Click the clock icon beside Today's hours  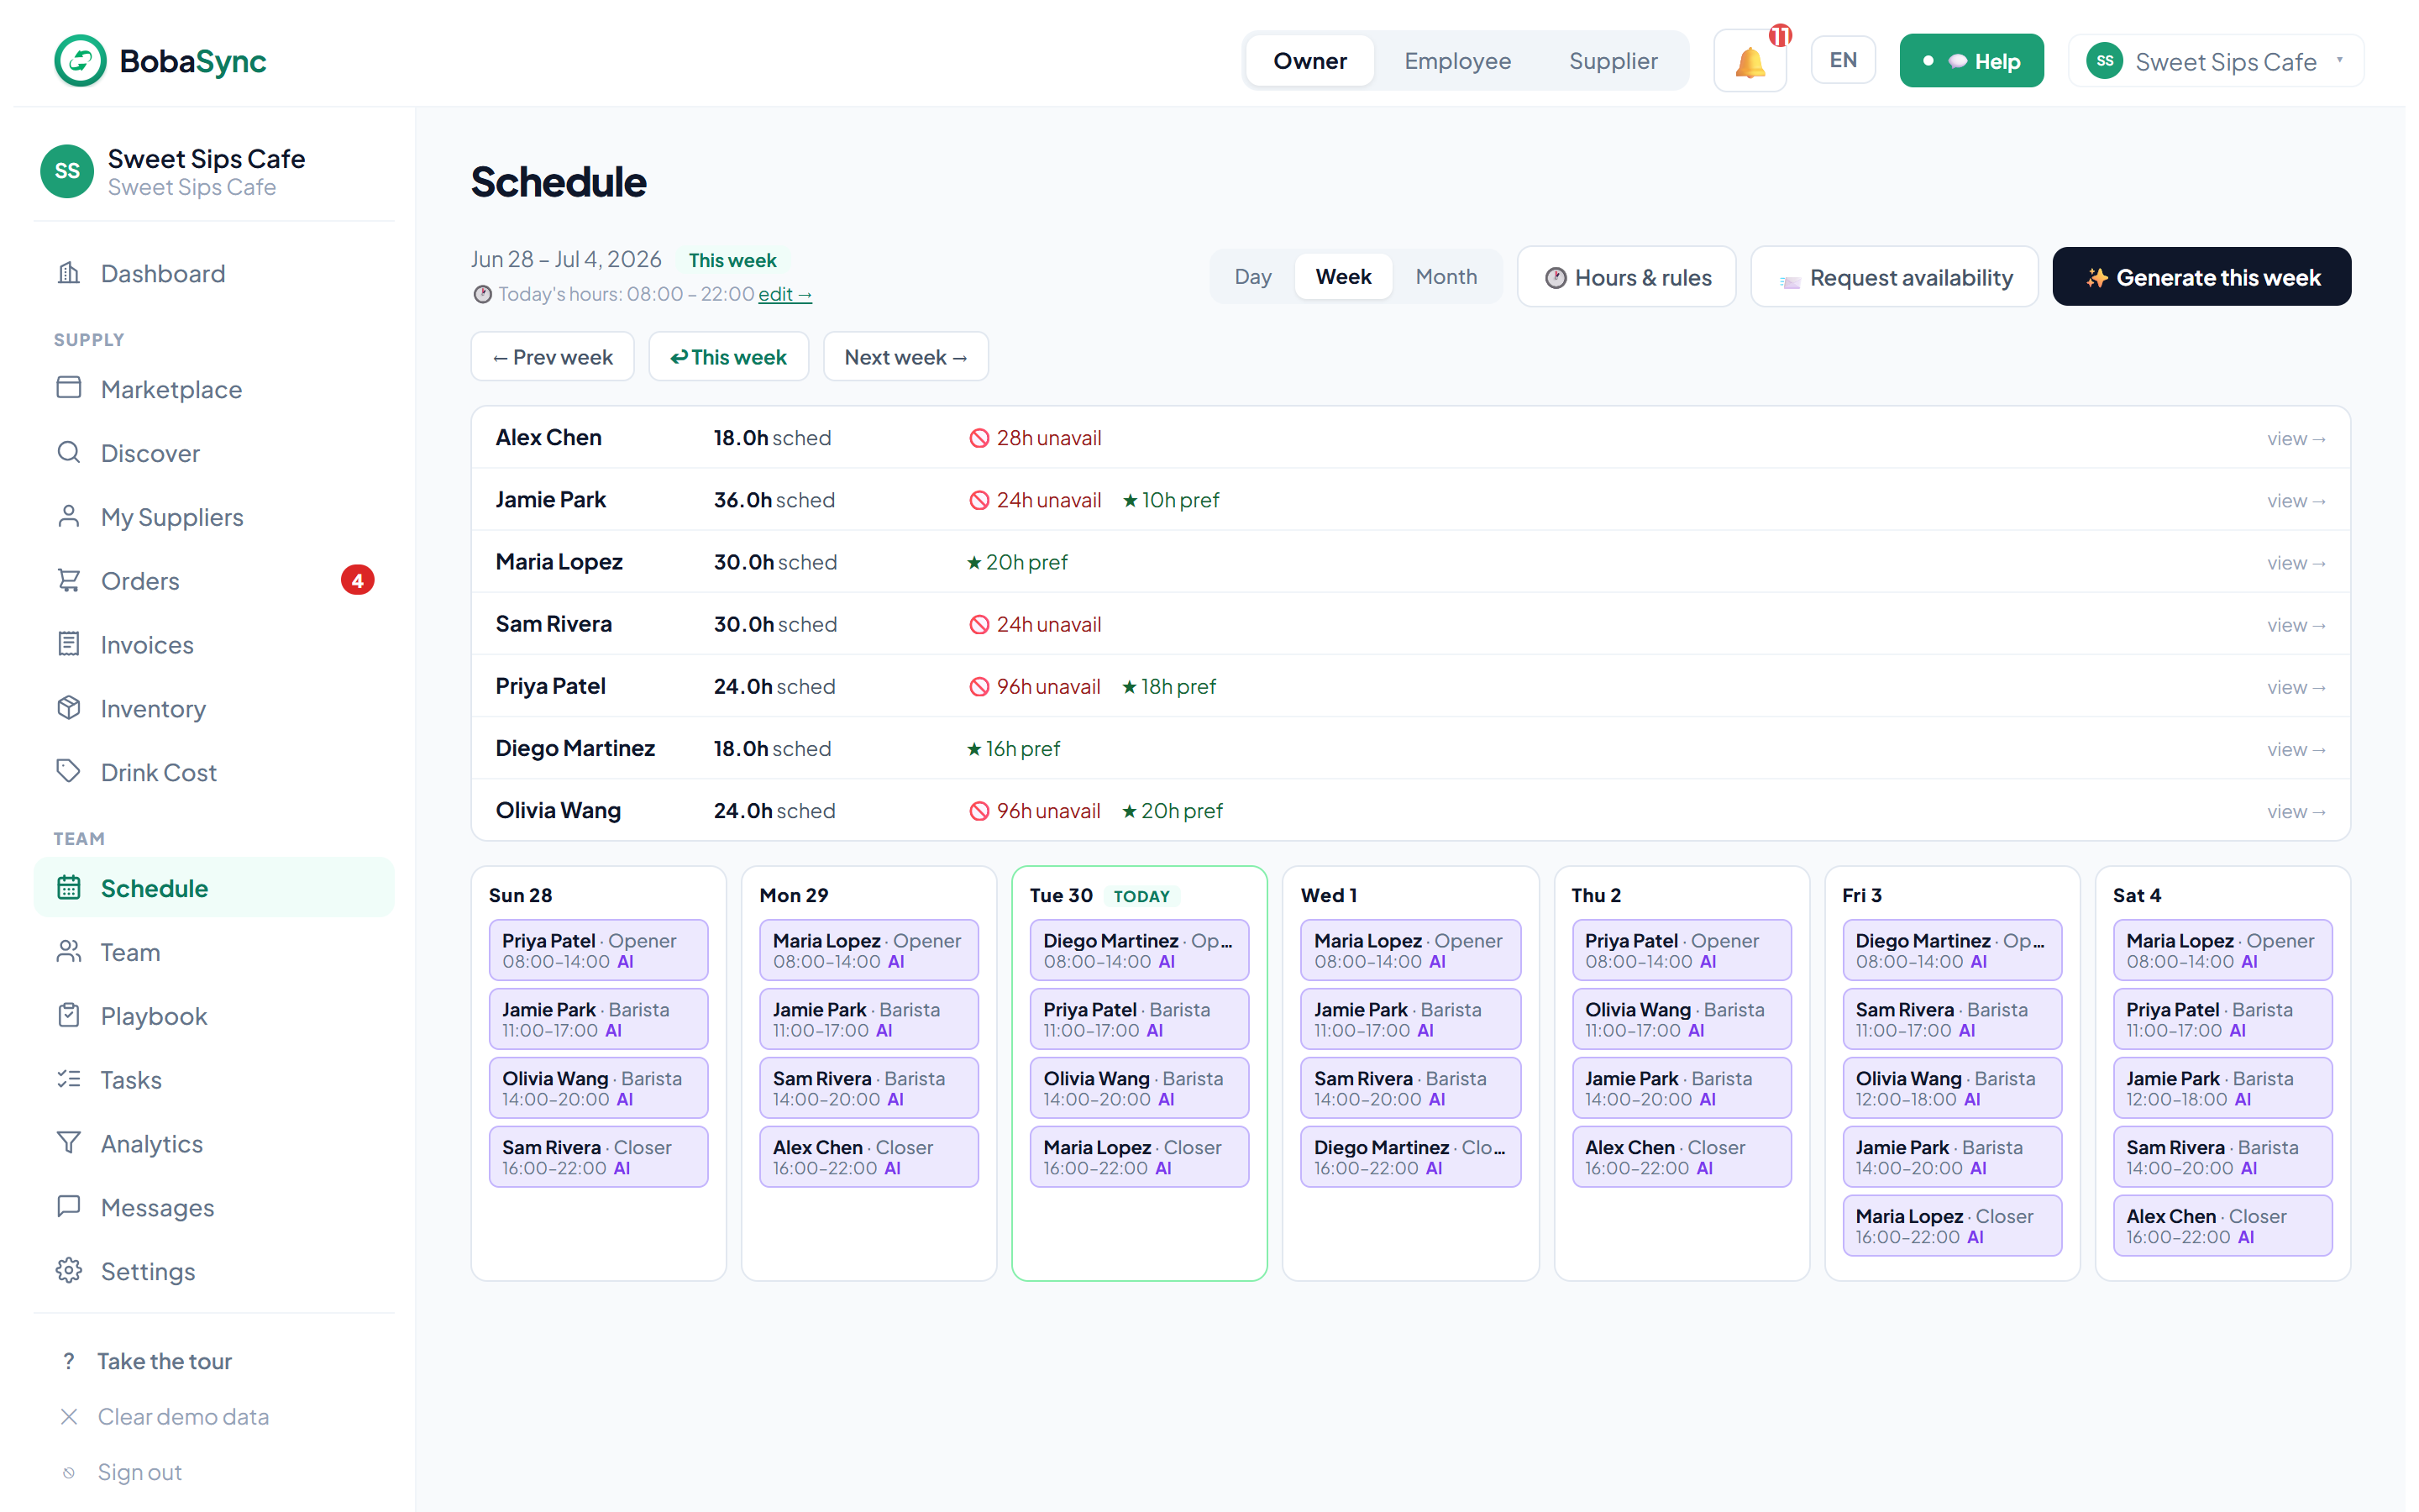(483, 294)
